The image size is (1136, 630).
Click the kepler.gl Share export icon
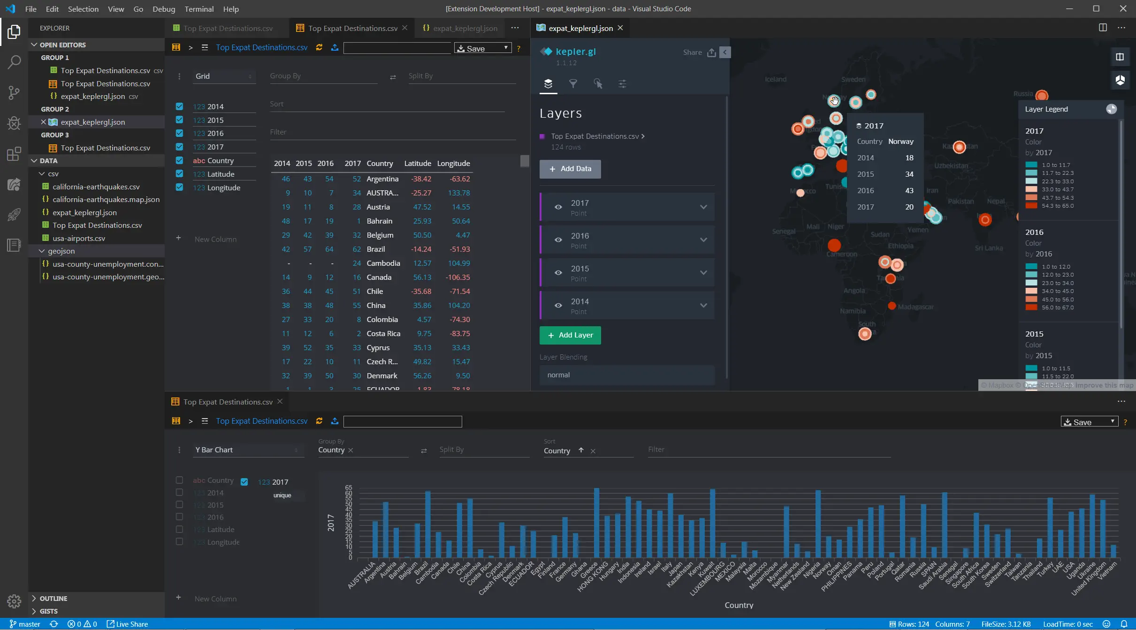711,52
